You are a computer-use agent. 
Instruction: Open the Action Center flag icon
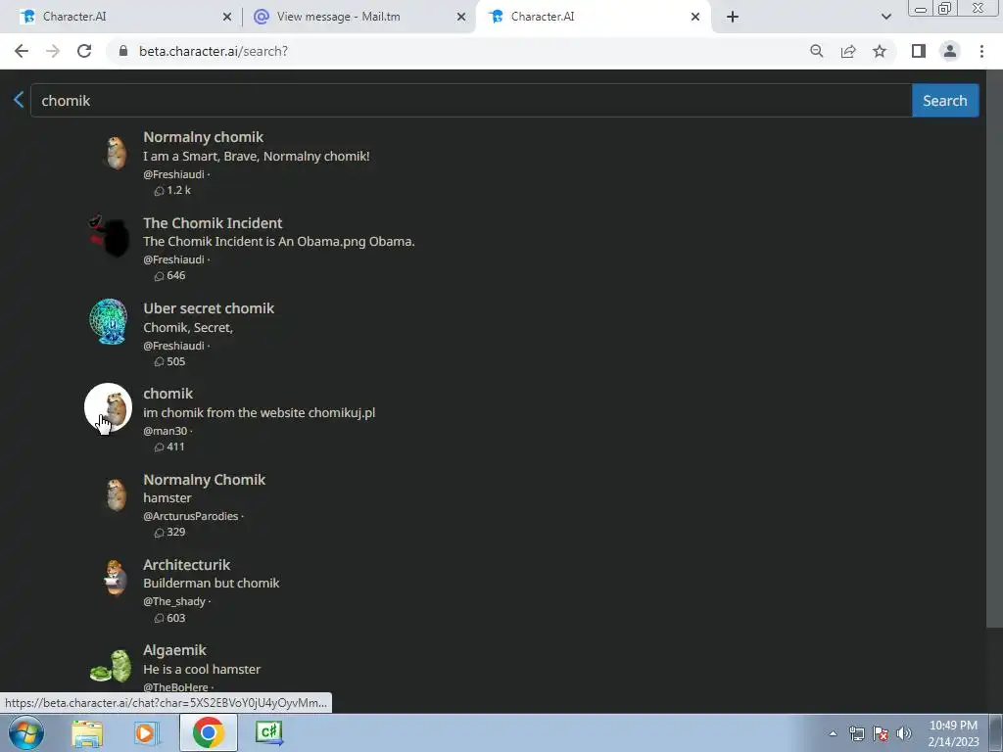pos(881,733)
